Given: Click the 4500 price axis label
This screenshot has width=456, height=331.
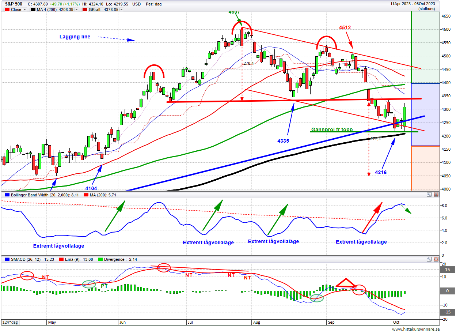Looking at the screenshot, I should tap(445, 56).
